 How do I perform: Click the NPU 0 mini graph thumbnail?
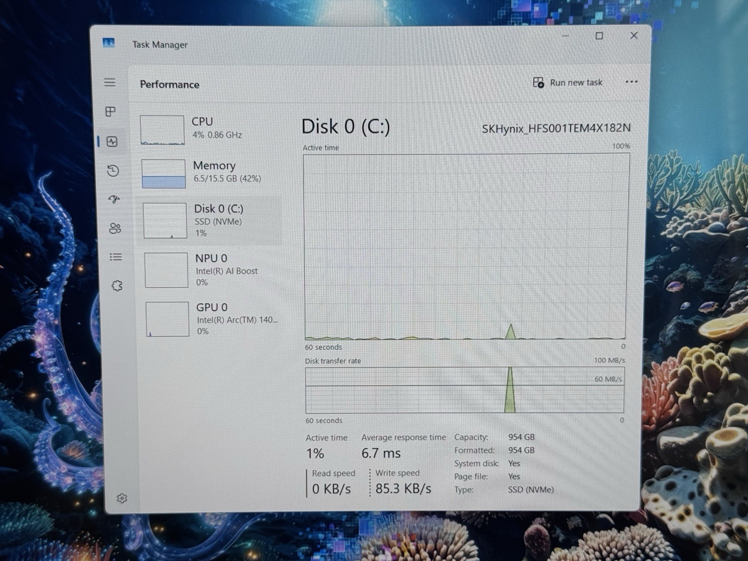click(166, 270)
